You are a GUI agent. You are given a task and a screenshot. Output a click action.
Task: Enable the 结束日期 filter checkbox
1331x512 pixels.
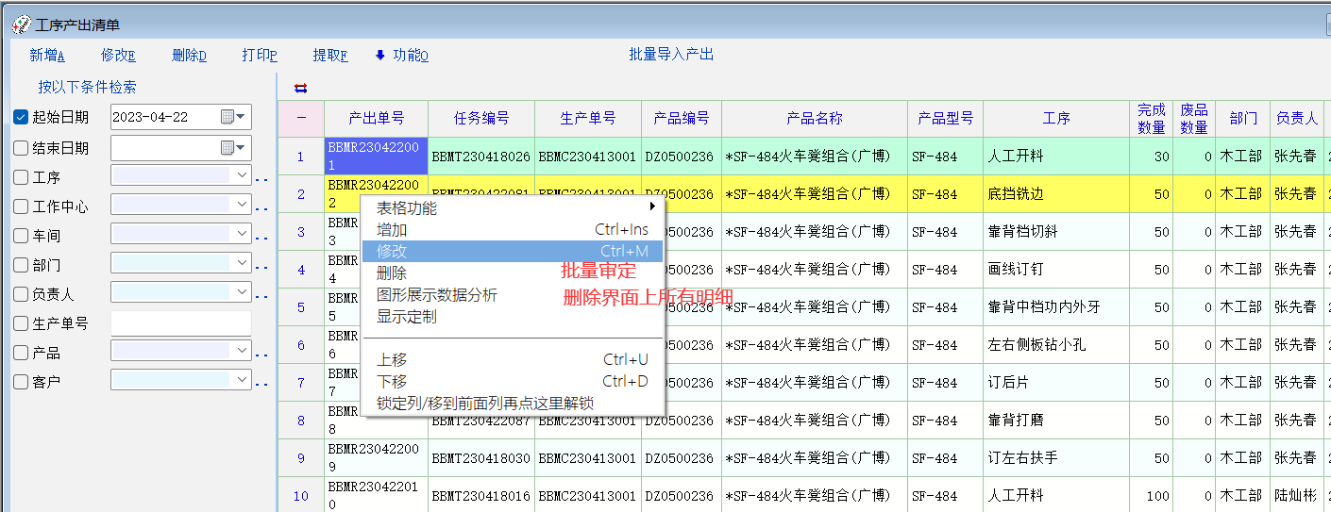pyautogui.click(x=21, y=148)
